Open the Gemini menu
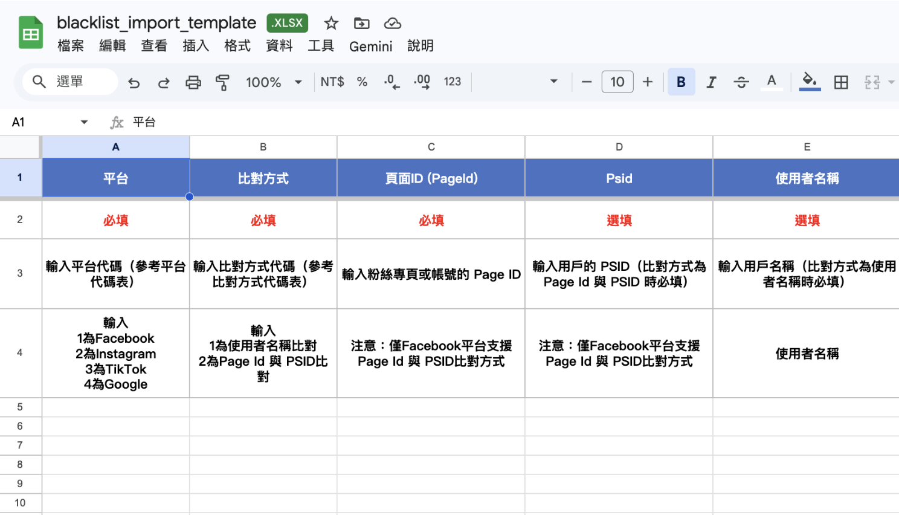 pyautogui.click(x=370, y=46)
